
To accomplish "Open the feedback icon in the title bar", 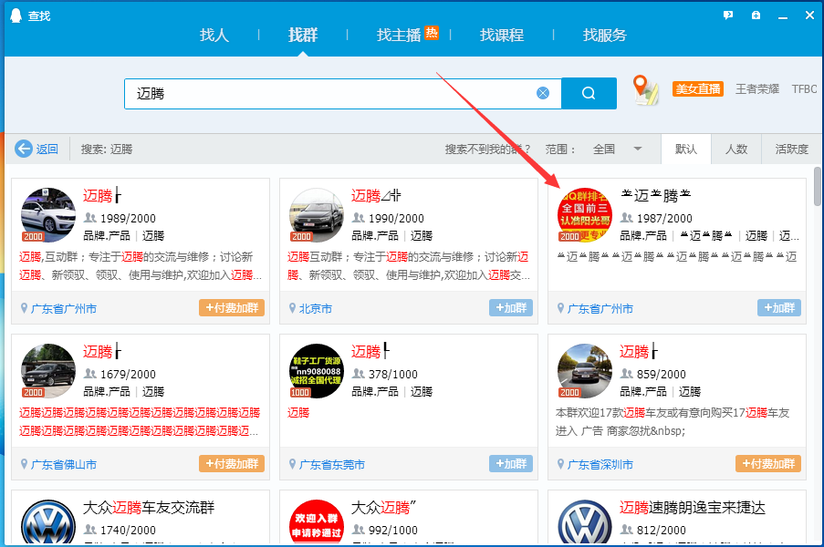I will pyautogui.click(x=728, y=15).
